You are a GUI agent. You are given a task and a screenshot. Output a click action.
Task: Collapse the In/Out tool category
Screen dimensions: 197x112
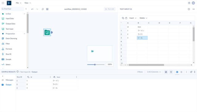click(x=24, y=14)
